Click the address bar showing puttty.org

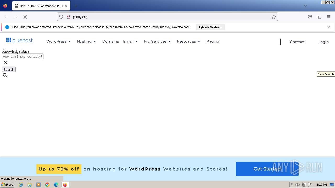click(x=167, y=17)
